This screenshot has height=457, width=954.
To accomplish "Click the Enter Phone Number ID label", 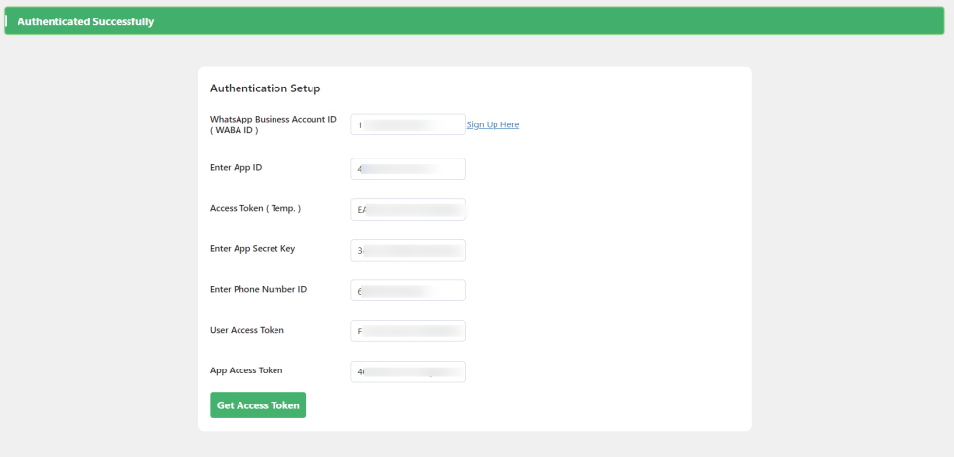I will coord(258,289).
